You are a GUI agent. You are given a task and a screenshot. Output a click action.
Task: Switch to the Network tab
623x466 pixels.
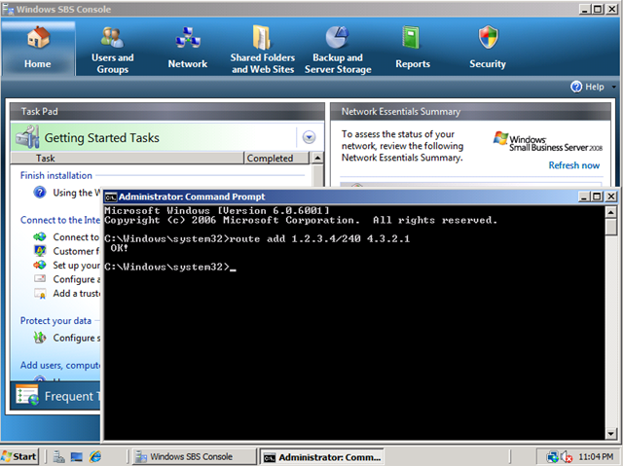click(188, 48)
